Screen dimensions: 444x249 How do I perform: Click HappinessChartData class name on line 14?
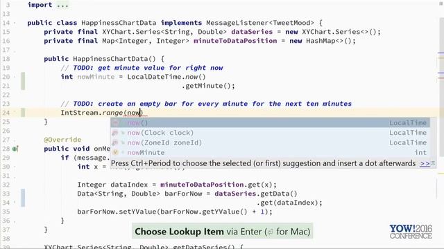pos(119,23)
